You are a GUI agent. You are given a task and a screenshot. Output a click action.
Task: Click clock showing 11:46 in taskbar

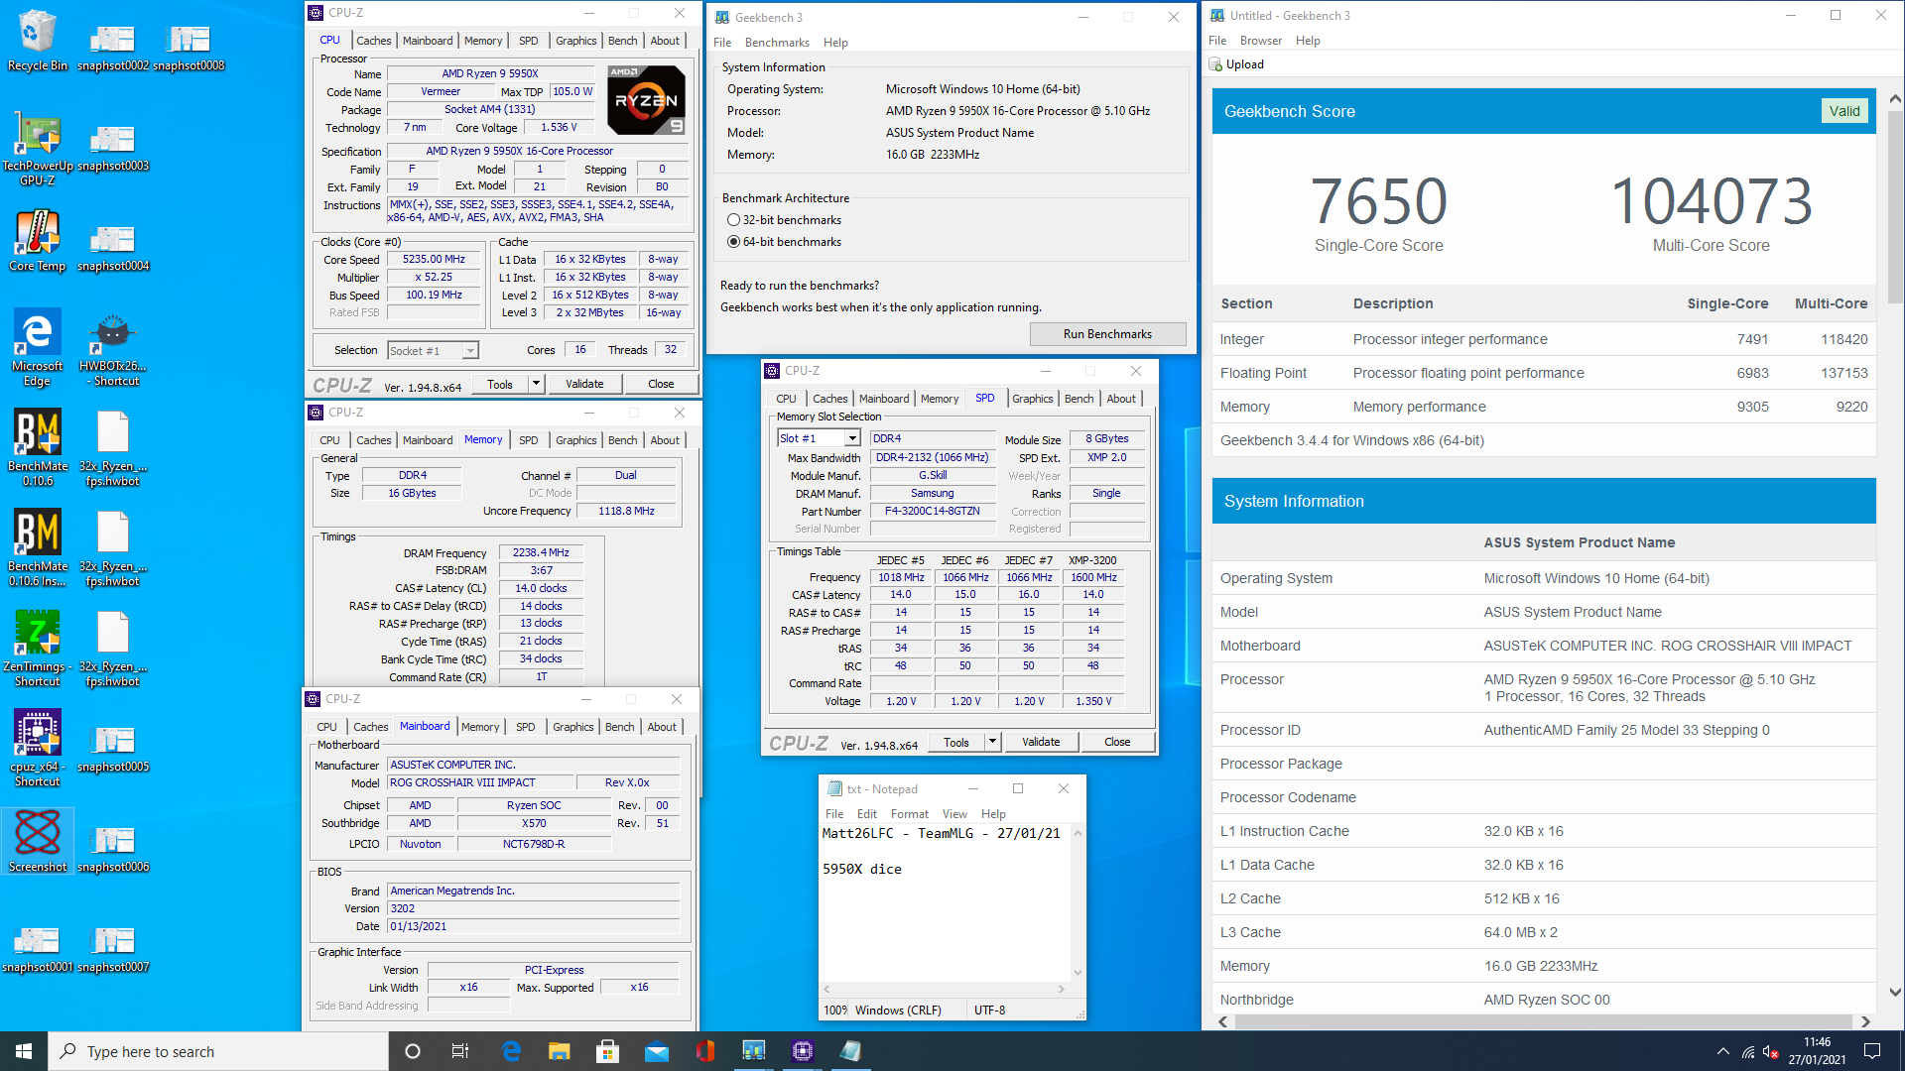(x=1817, y=1051)
